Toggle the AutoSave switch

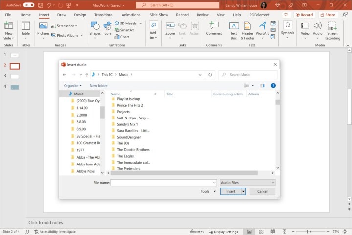(29, 5)
